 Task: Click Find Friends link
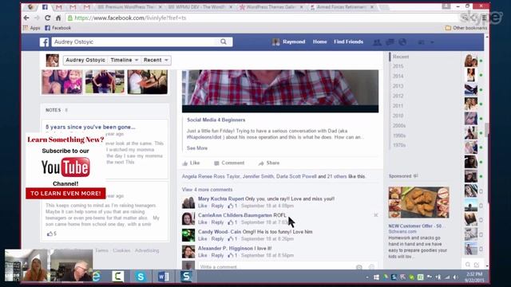pyautogui.click(x=348, y=41)
